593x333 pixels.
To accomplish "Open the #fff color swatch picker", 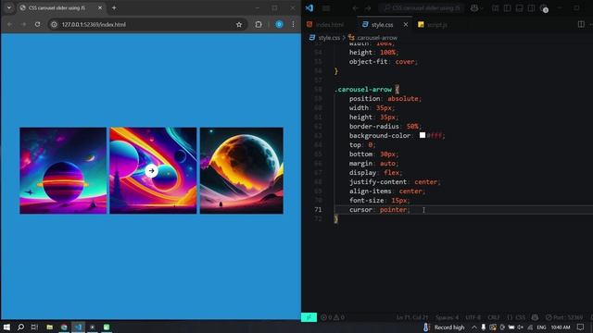I will coord(423,135).
